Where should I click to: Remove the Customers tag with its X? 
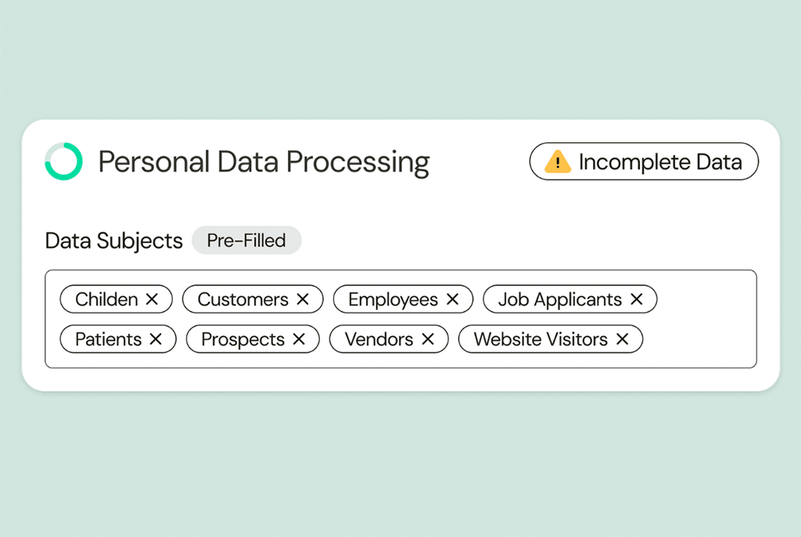(x=303, y=299)
